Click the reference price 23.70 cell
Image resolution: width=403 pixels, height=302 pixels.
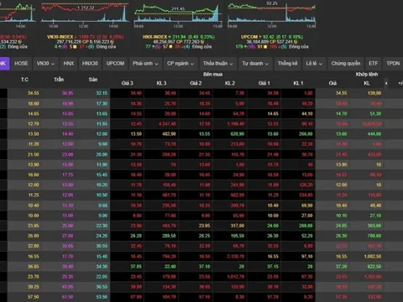coord(34,277)
